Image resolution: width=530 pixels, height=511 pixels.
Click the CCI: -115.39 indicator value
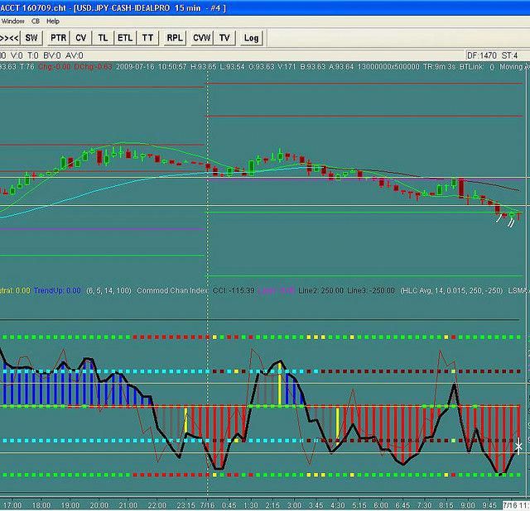234,290
